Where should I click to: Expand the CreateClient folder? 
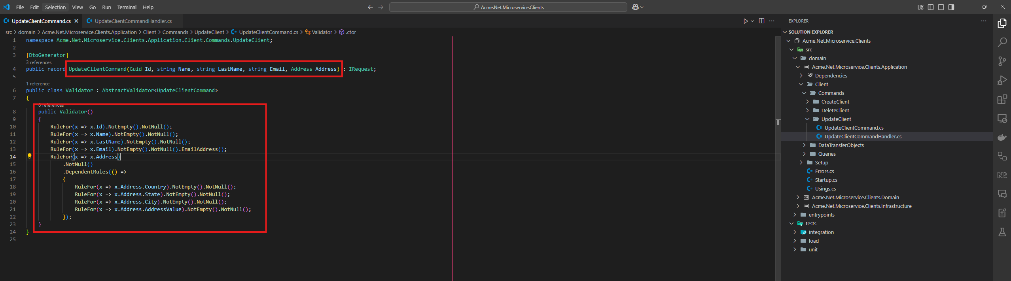tap(807, 102)
